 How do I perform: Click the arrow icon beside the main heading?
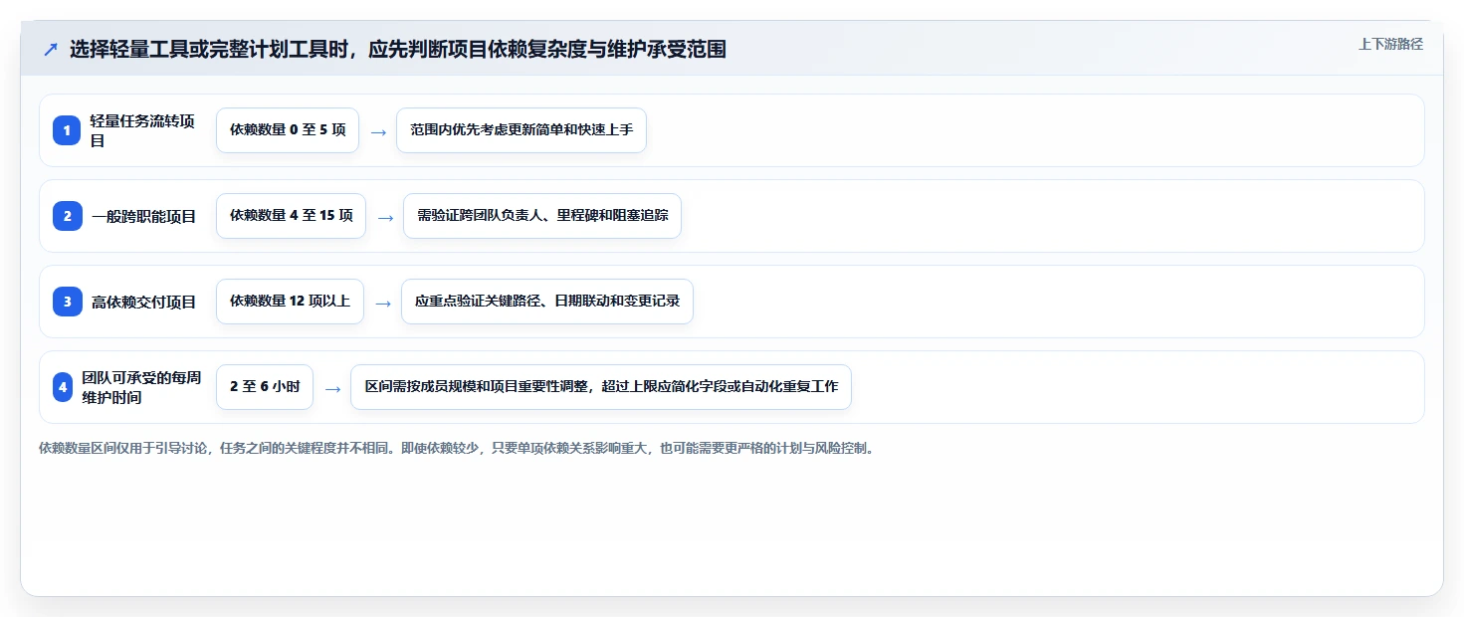(50, 49)
